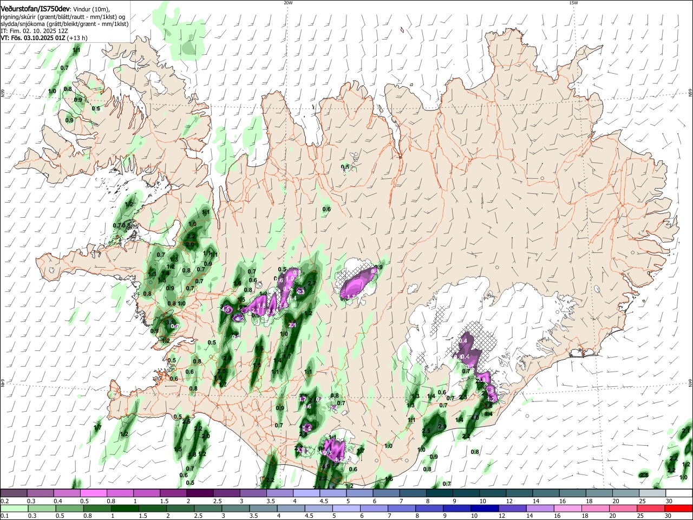Image resolution: width=693 pixels, height=520 pixels.
Task: Select the light lavender 4 swatch, upper row
Action: [x=306, y=493]
